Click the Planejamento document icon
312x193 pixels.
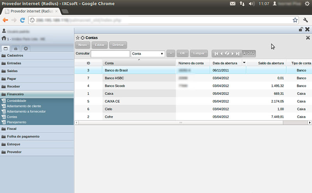4,122
